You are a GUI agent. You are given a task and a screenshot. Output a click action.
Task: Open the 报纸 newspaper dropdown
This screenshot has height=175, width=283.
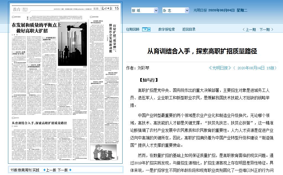pos(144,10)
